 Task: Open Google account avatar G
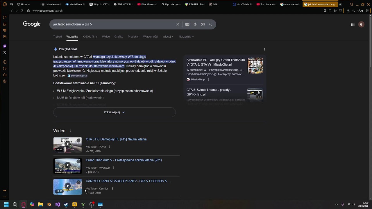[x=361, y=24]
